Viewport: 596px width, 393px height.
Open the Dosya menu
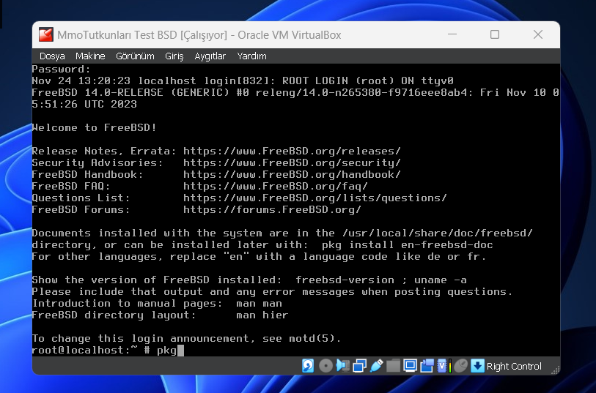pyautogui.click(x=52, y=56)
